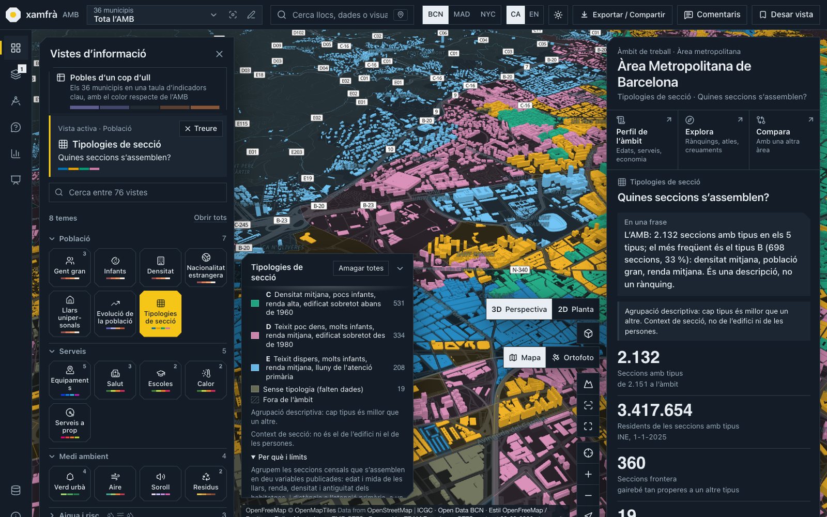
Task: Switch to 2D Planta view
Action: click(576, 309)
